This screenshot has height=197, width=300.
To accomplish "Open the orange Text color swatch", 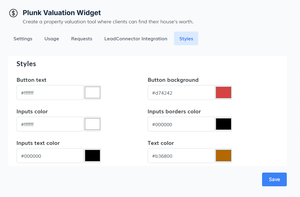I will [x=224, y=156].
